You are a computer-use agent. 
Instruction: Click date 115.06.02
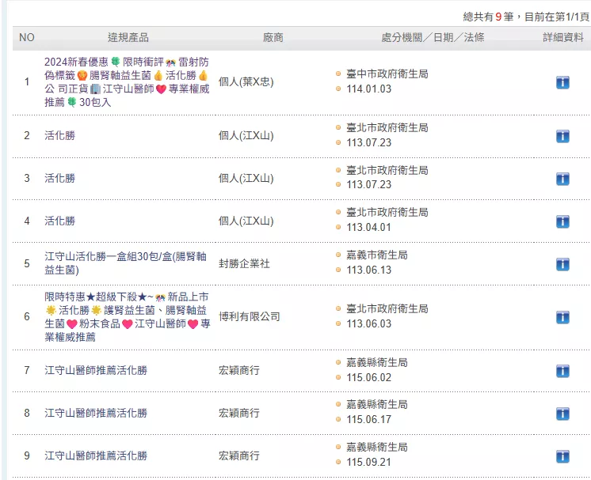369,378
